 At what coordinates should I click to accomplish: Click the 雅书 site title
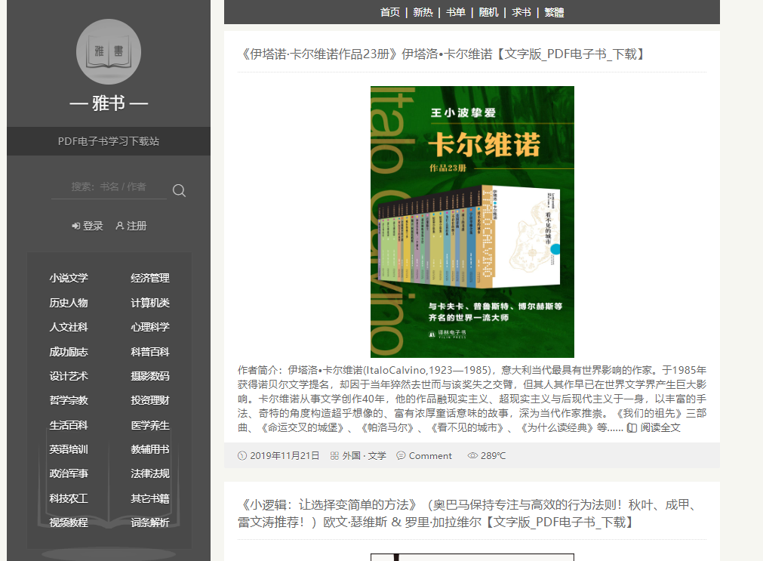[x=109, y=103]
